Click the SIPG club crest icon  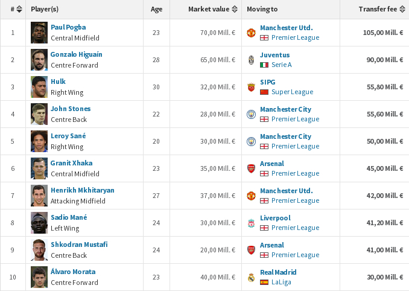click(x=251, y=87)
